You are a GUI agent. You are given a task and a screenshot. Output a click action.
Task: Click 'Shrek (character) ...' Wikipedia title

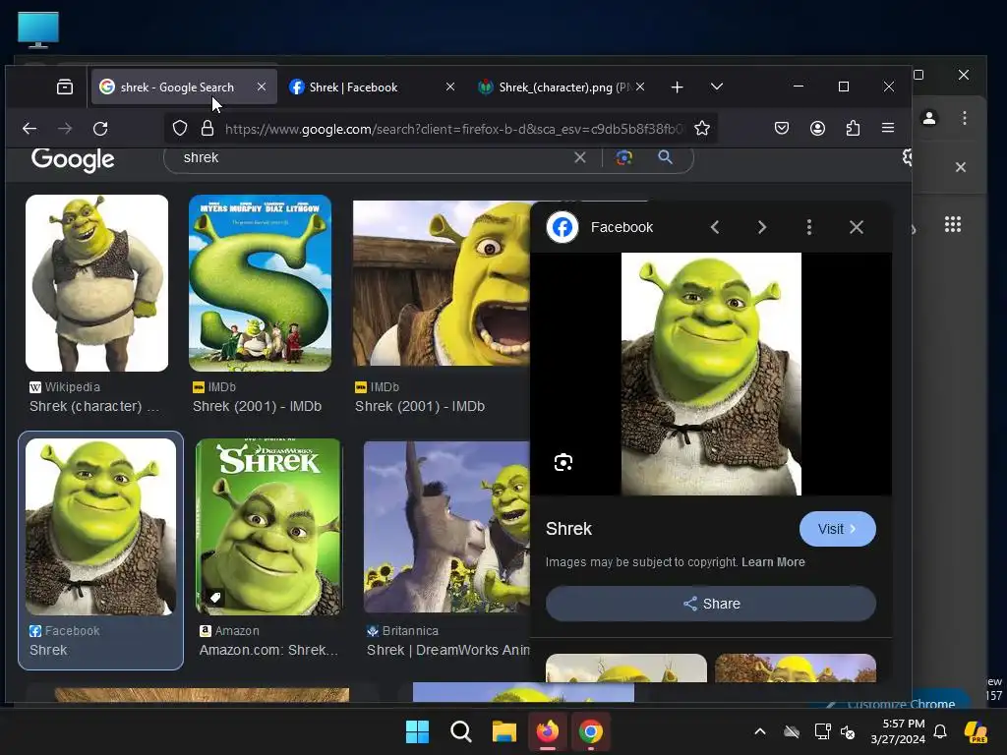(93, 406)
